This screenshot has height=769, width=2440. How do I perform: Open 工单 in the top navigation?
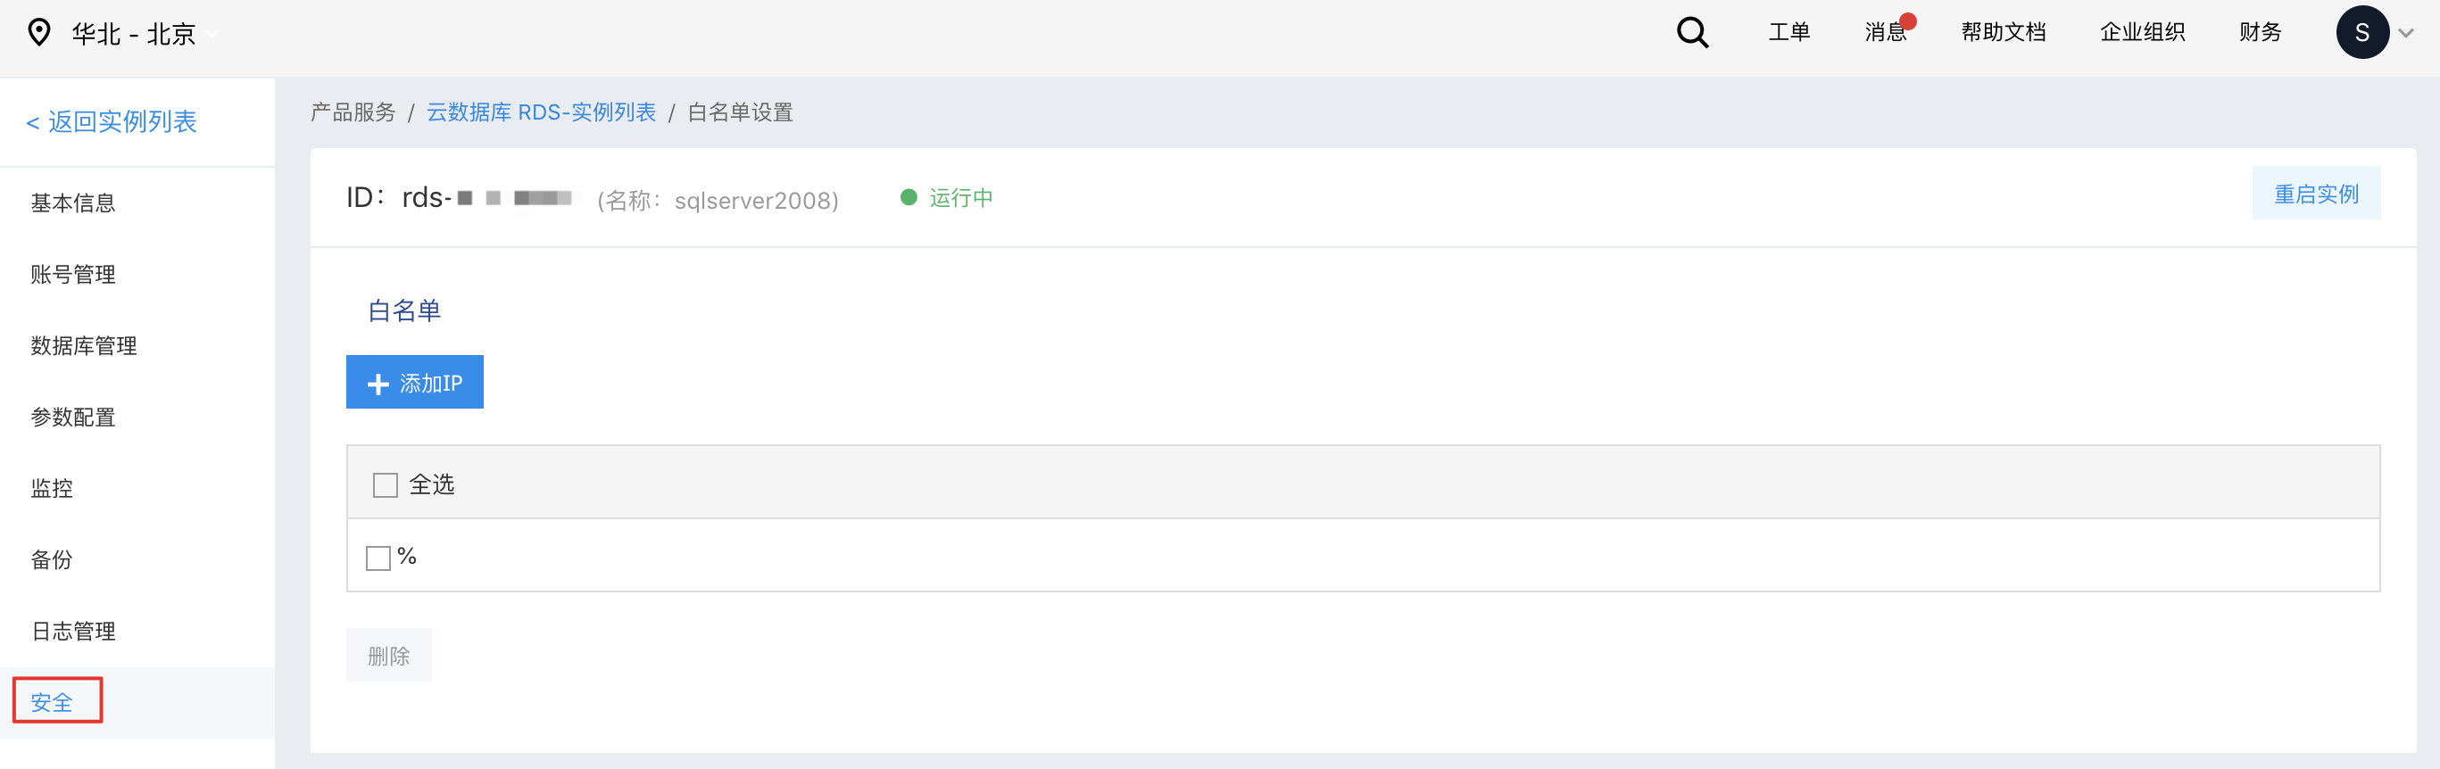[1789, 32]
